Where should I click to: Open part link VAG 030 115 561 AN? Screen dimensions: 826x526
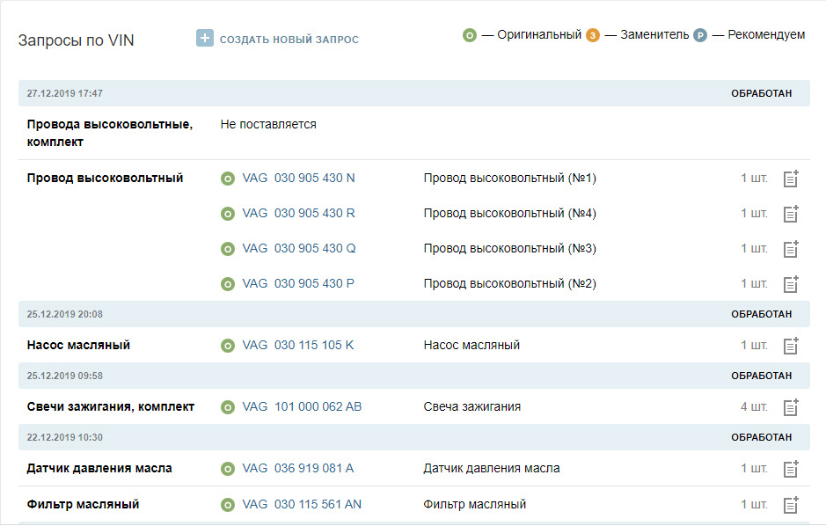[302, 504]
